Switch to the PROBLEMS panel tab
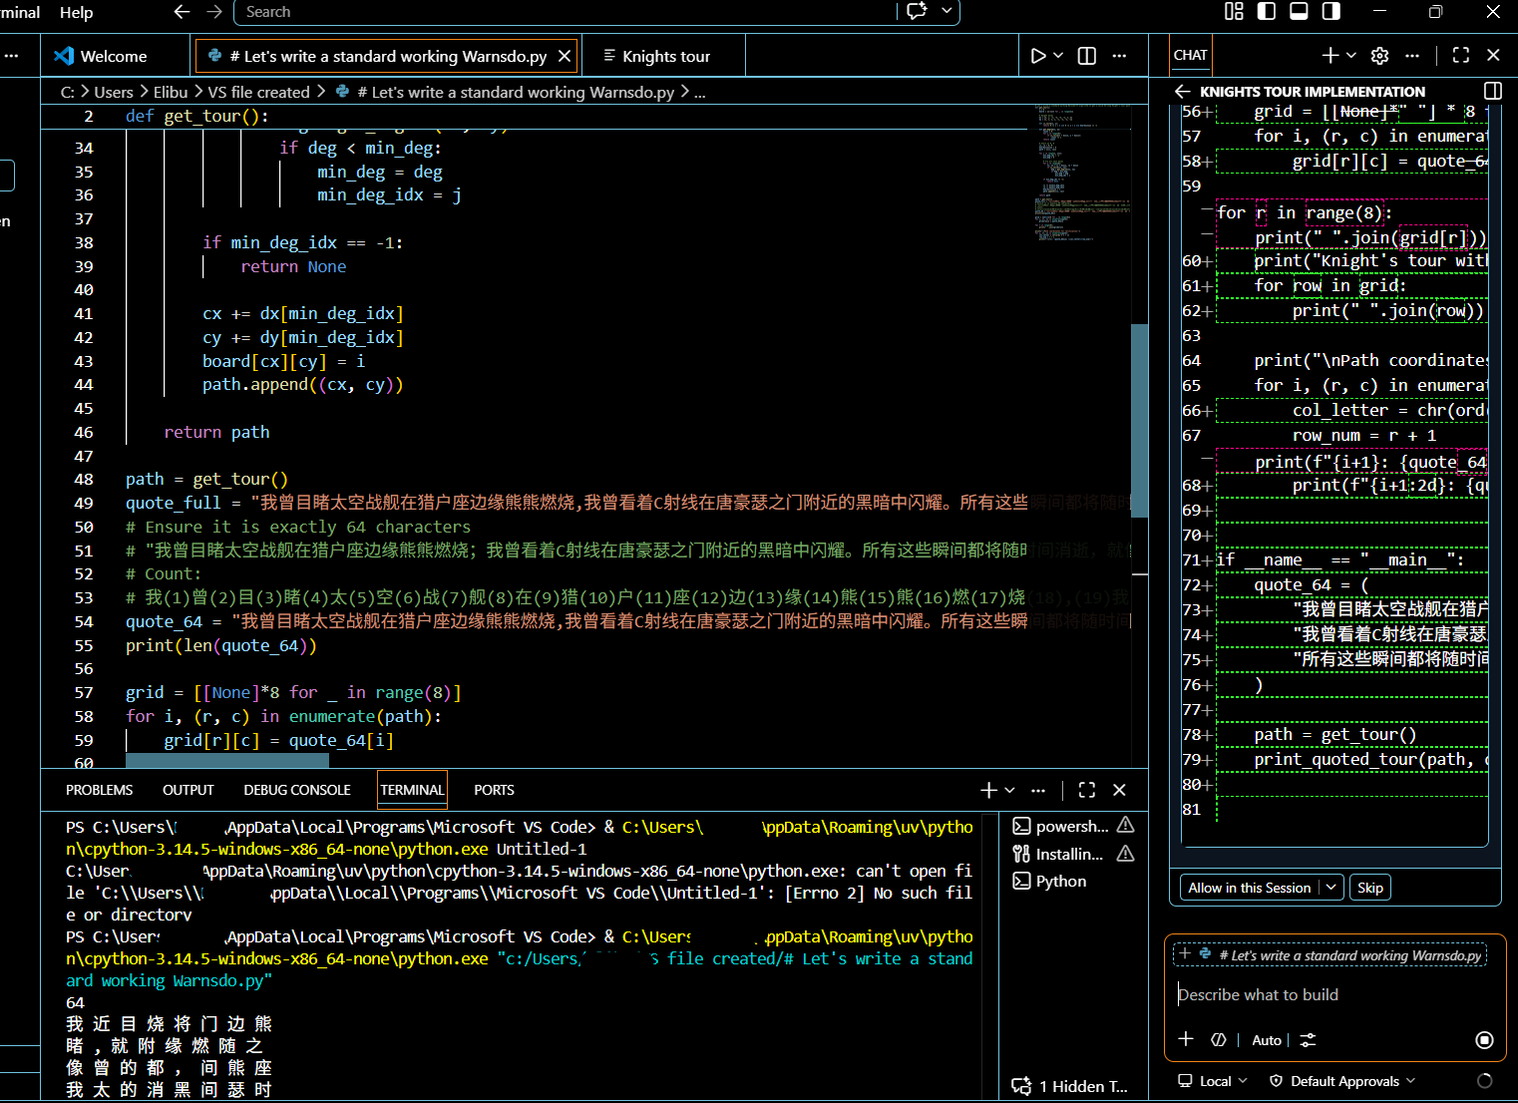Image resolution: width=1518 pixels, height=1103 pixels. pos(99,790)
